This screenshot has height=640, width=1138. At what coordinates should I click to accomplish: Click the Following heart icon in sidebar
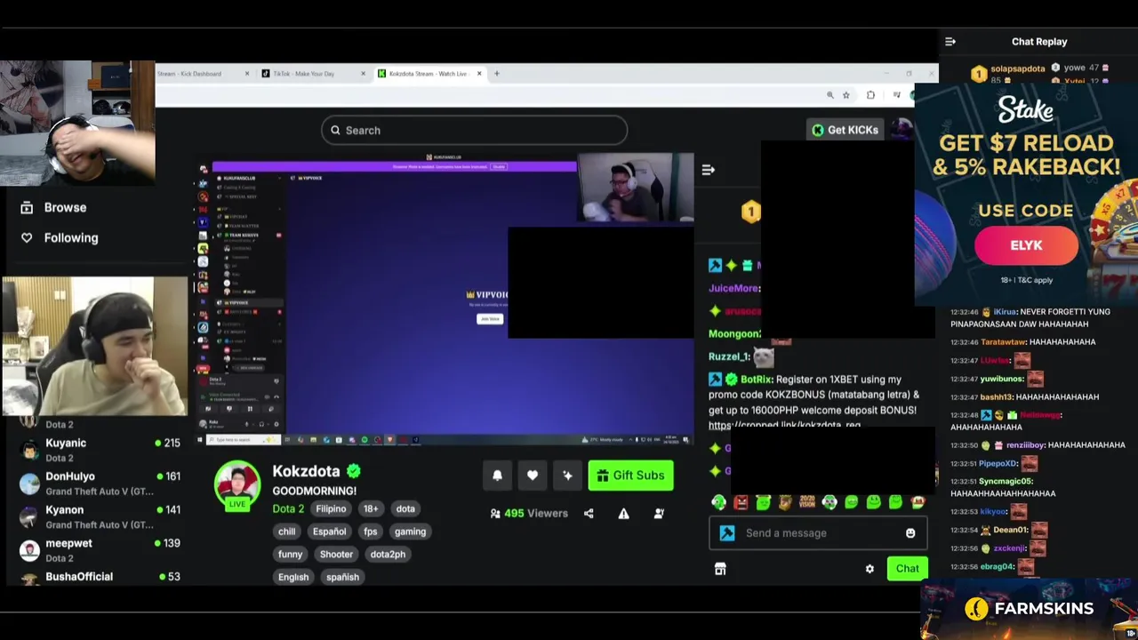click(x=27, y=237)
